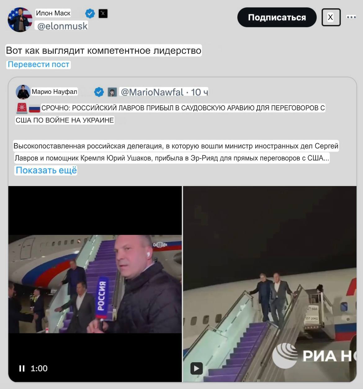Click the 1:00 video time indicator
363x389 pixels.
point(39,368)
